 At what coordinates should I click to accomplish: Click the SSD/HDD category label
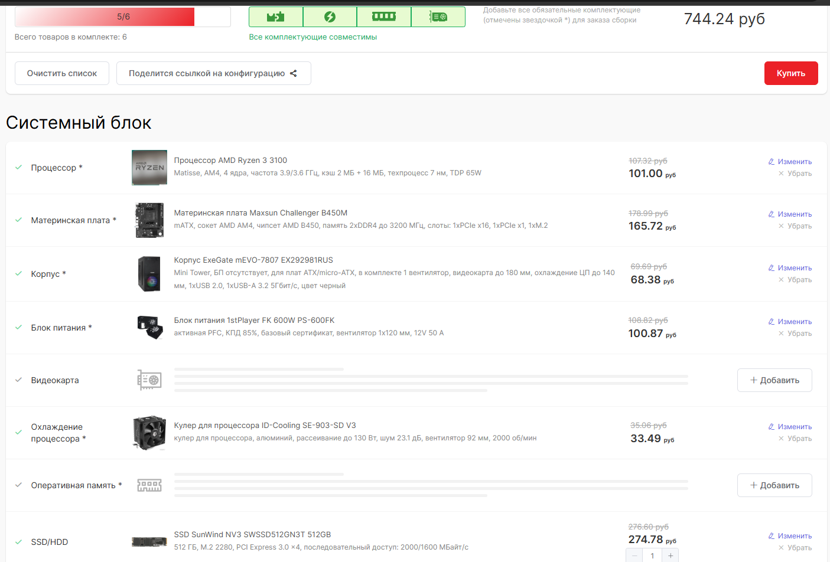50,542
